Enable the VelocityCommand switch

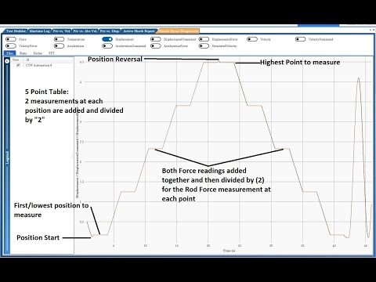(300, 39)
